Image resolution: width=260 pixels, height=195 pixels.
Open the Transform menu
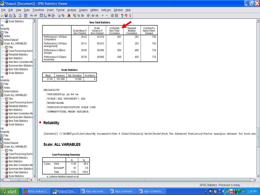(x=38, y=10)
